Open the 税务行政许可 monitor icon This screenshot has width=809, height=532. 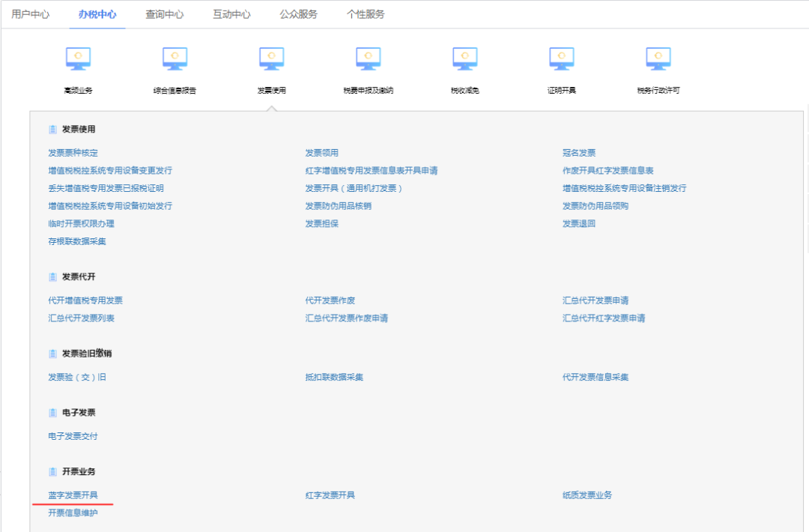pos(658,59)
